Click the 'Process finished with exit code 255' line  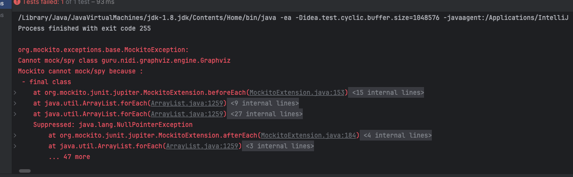[84, 29]
